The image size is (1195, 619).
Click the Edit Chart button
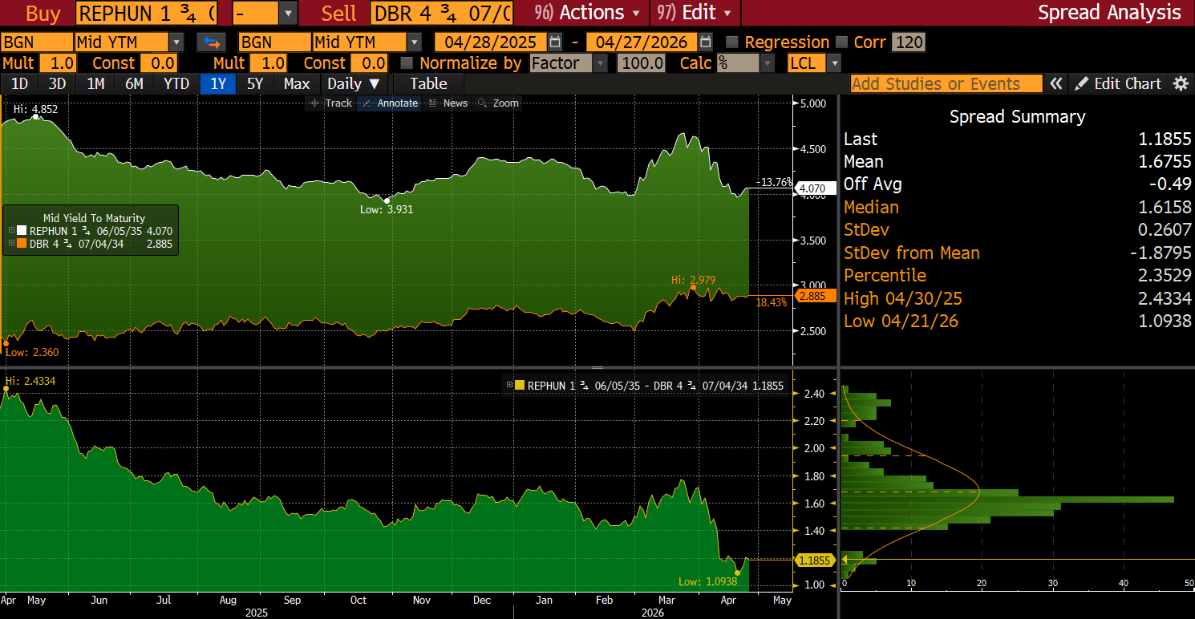click(1118, 84)
